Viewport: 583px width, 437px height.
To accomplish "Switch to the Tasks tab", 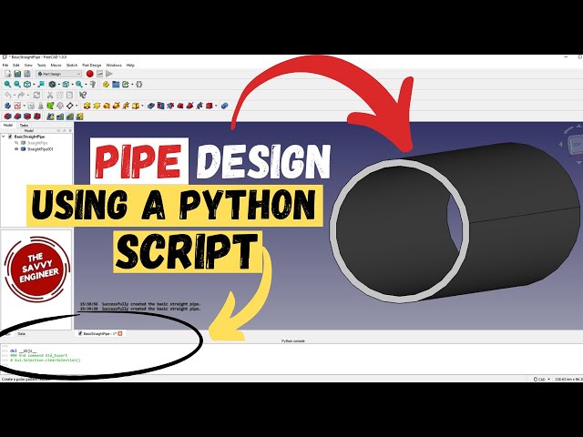I will tap(24, 126).
